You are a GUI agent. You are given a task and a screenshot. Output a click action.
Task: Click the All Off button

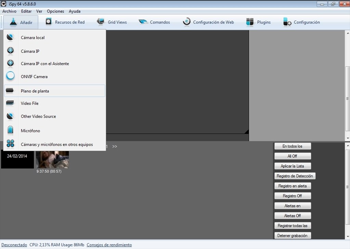click(x=293, y=156)
